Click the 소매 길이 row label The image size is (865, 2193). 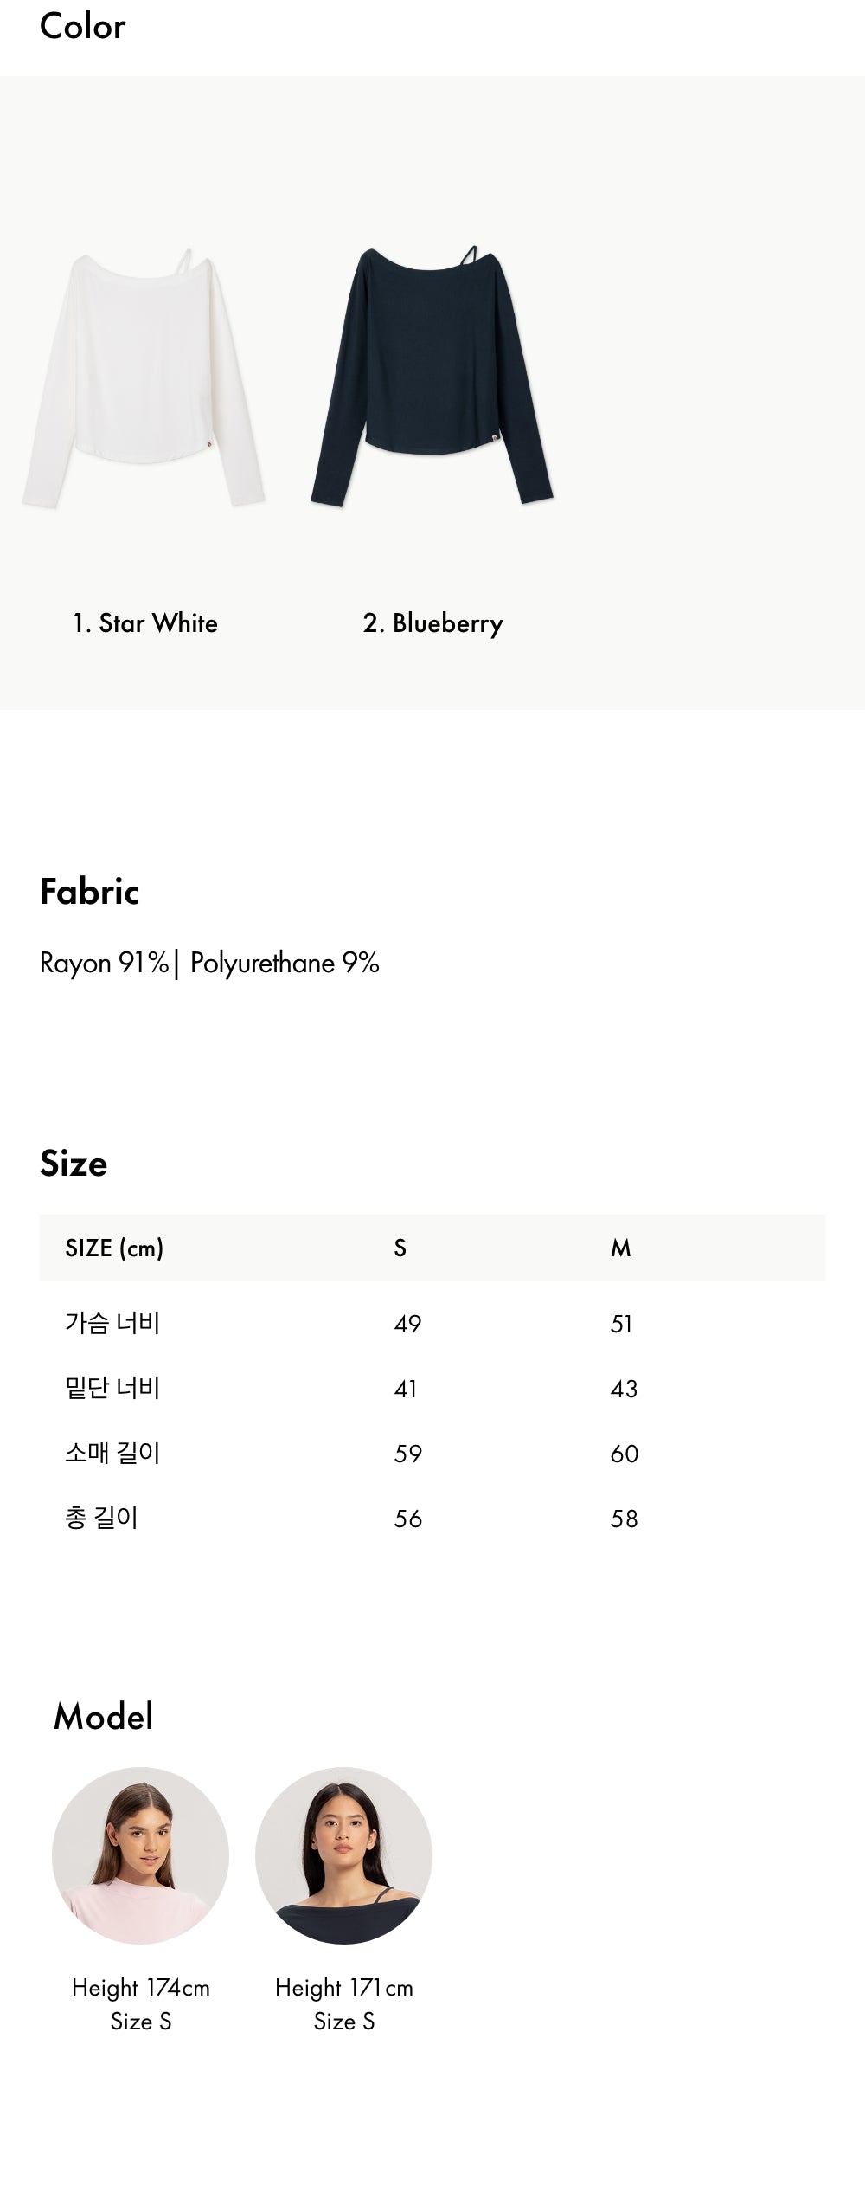point(112,1453)
